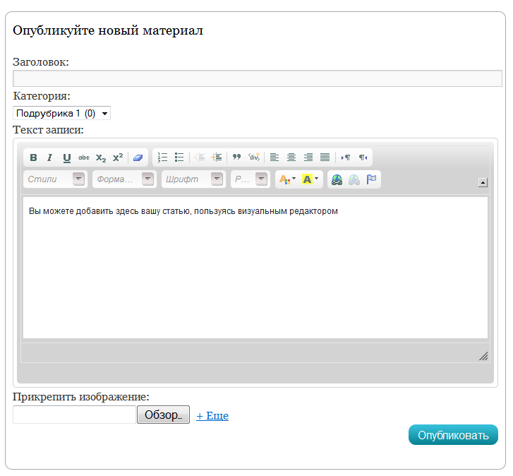Align text right
Viewport: 513px width, 476px height.
(308, 157)
